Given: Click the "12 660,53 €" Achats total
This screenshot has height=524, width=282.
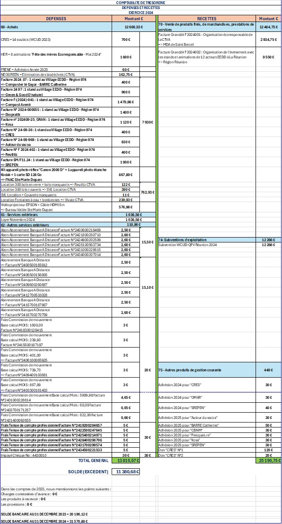Looking at the screenshot, I should point(134,27).
